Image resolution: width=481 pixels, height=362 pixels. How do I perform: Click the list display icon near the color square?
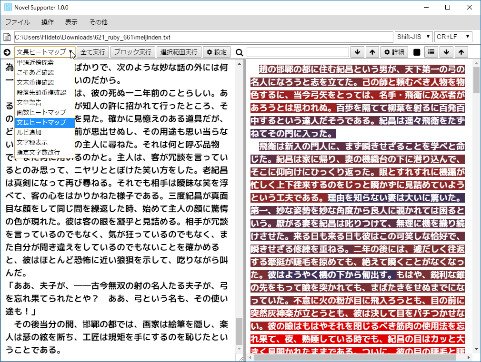coord(431,52)
